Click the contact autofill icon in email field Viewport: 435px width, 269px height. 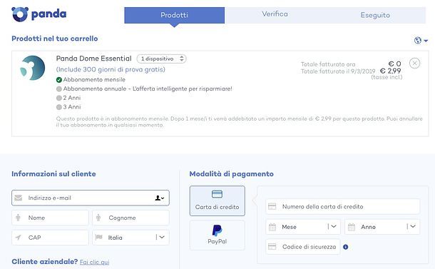159,198
